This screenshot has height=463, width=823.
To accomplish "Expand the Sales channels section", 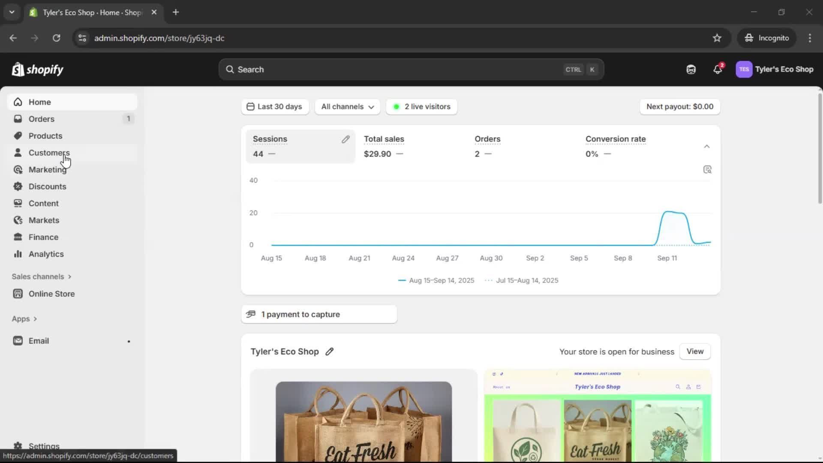I will pos(42,277).
